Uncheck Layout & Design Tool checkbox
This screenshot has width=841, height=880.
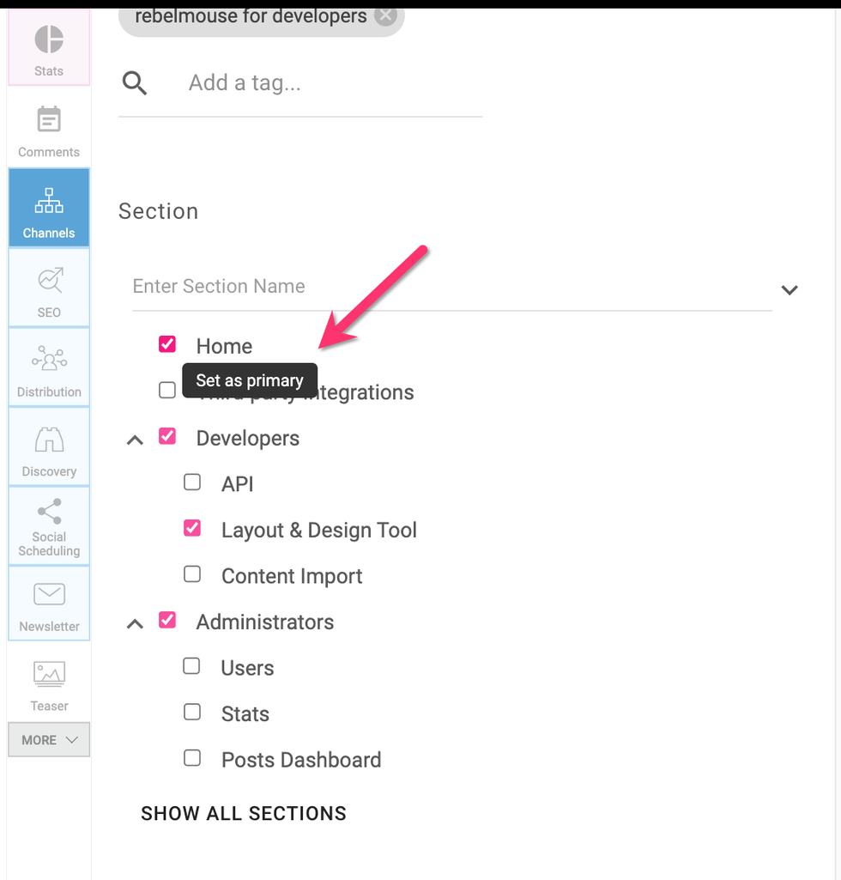(x=192, y=529)
